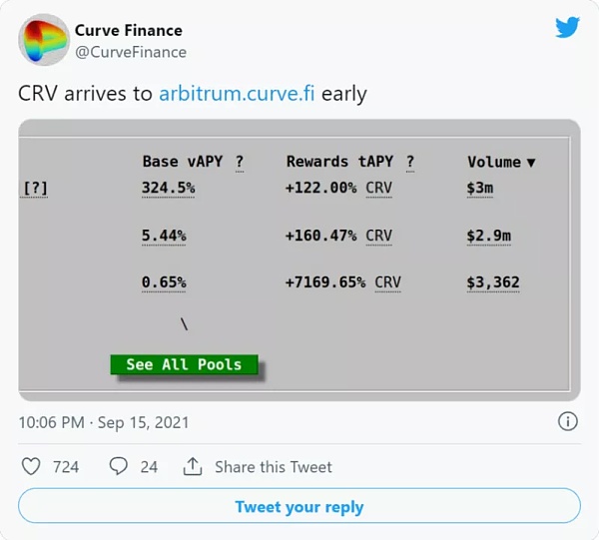The height and width of the screenshot is (540, 599).
Task: Sort pools by Volume column arrow
Action: point(530,163)
